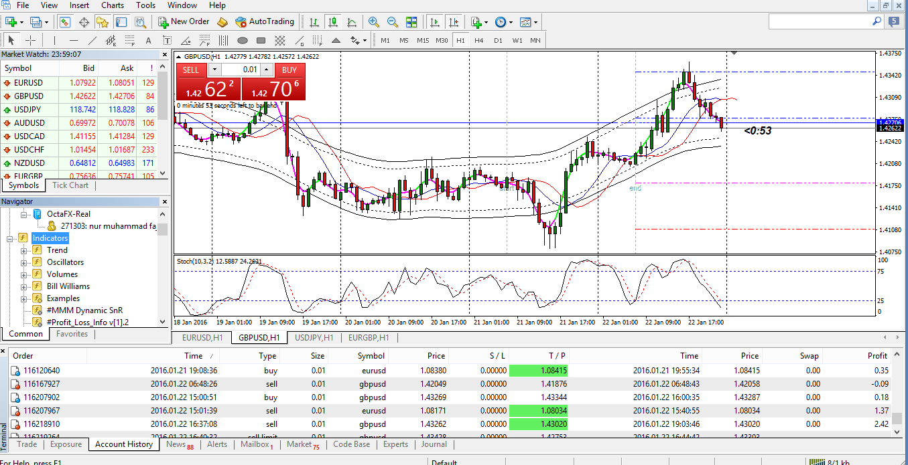908x465 pixels.
Task: Expand the Trend indicators folder
Action: (24, 250)
